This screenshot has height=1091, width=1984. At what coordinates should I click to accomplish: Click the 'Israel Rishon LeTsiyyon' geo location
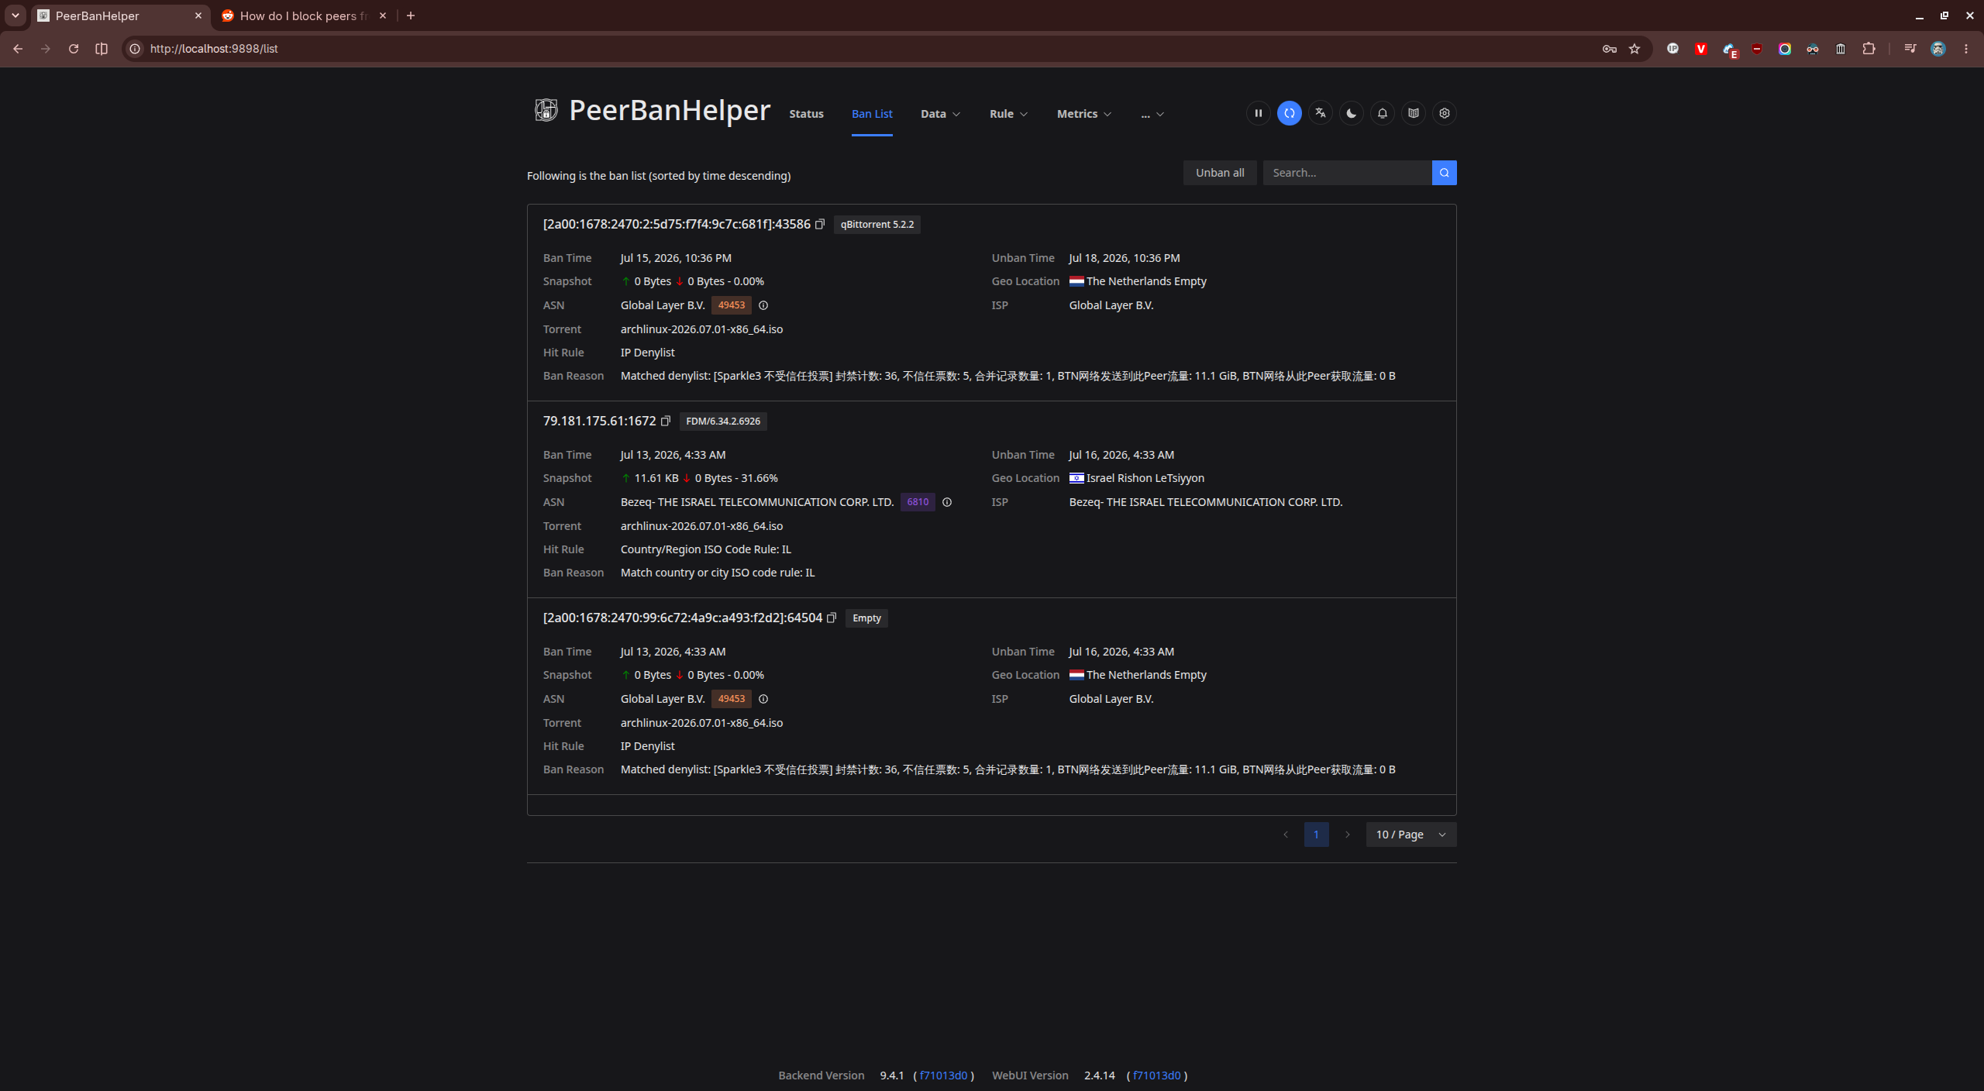(x=1145, y=478)
